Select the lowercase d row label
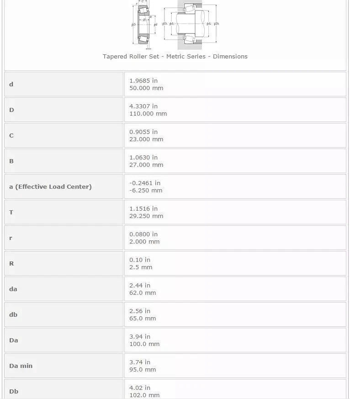This screenshot has width=350, height=399. pos(11,84)
